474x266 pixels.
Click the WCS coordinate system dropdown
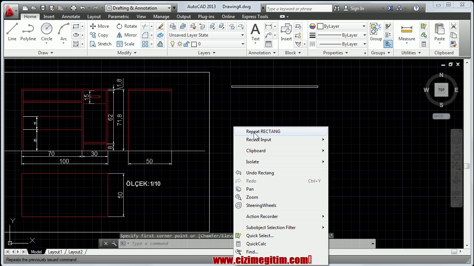[441, 116]
